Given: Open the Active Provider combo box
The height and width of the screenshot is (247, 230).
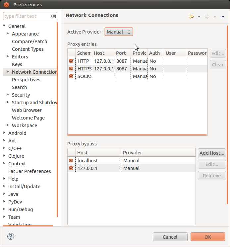Looking at the screenshot, I should pyautogui.click(x=119, y=32).
